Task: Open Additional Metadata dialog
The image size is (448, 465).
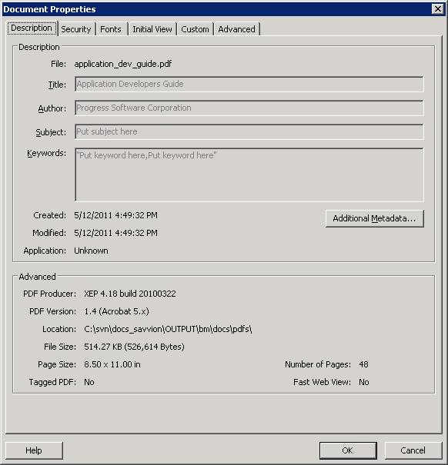Action: pos(374,218)
